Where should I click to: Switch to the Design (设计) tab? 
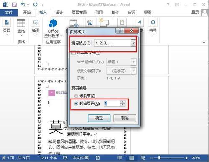59,13
